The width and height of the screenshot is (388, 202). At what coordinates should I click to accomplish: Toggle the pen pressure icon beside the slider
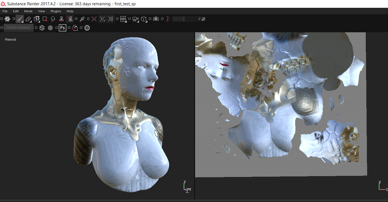point(203,19)
